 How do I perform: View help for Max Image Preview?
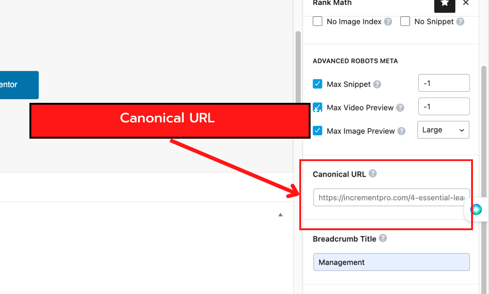pyautogui.click(x=402, y=131)
